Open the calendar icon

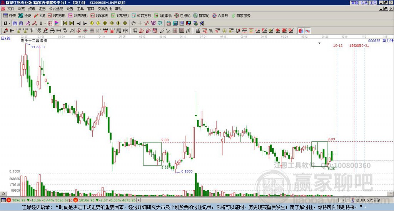[169, 23]
